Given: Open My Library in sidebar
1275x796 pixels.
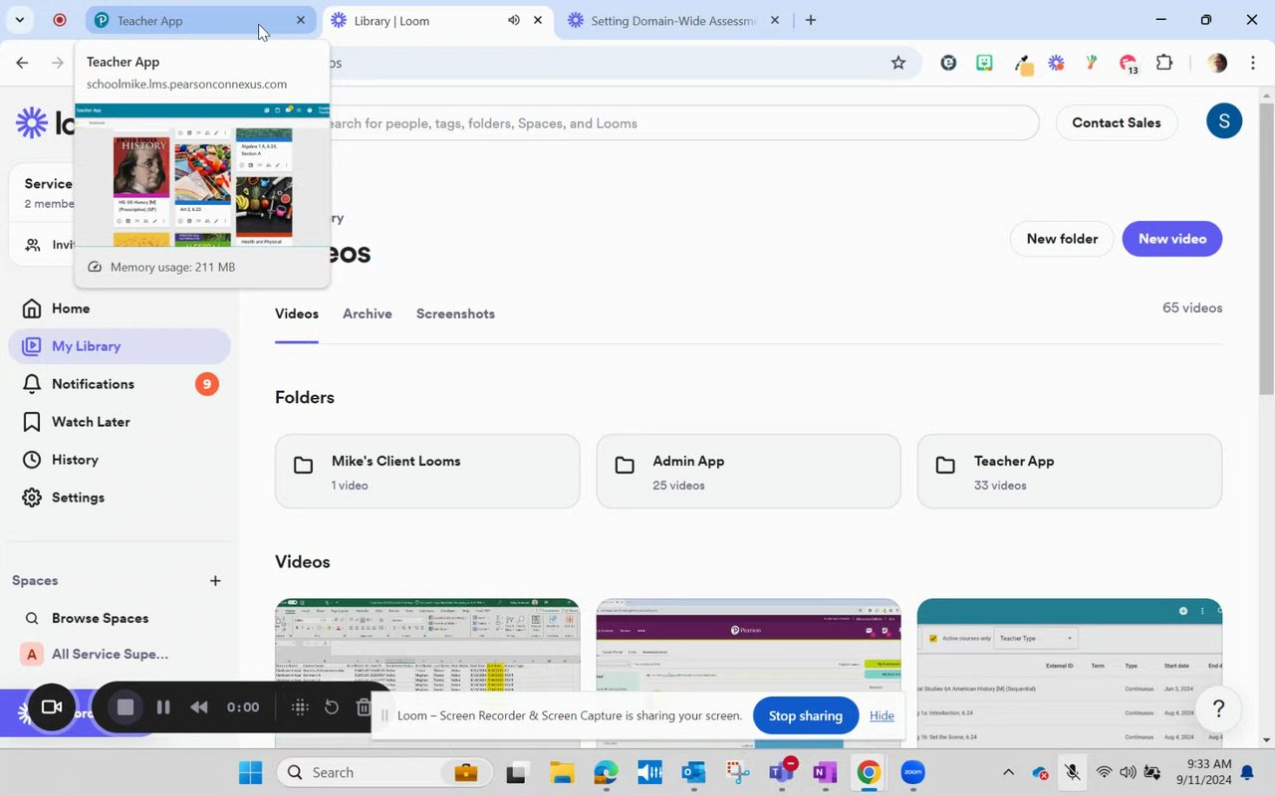Looking at the screenshot, I should [x=120, y=346].
